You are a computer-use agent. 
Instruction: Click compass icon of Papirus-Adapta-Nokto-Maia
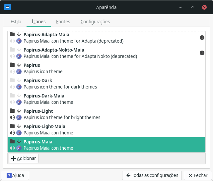[19, 56]
